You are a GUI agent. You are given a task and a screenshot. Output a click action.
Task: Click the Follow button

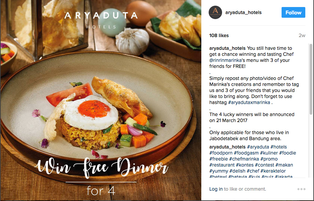pos(293,12)
